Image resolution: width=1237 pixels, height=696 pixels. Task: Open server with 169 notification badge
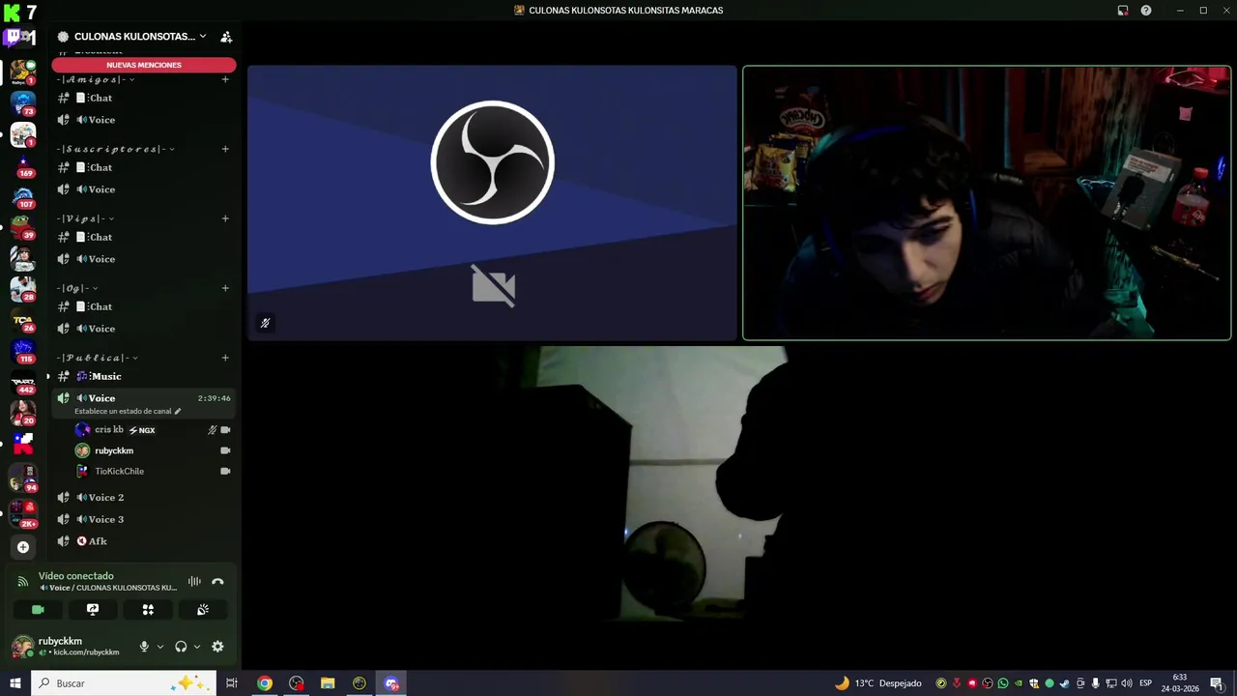[23, 164]
